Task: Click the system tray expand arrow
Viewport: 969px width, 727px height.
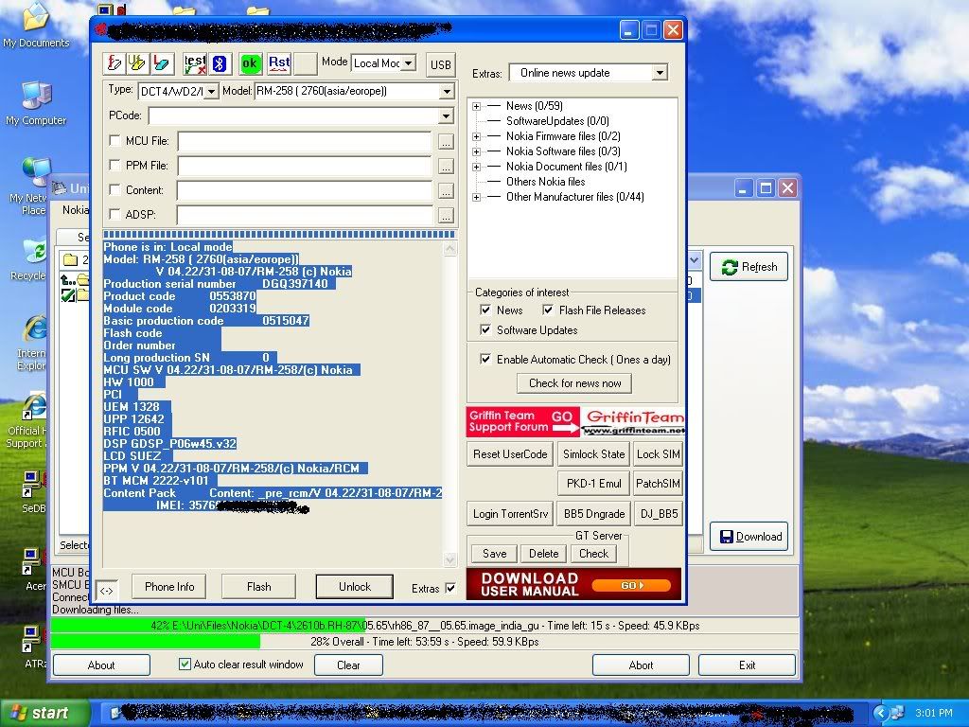Action: coord(881,713)
